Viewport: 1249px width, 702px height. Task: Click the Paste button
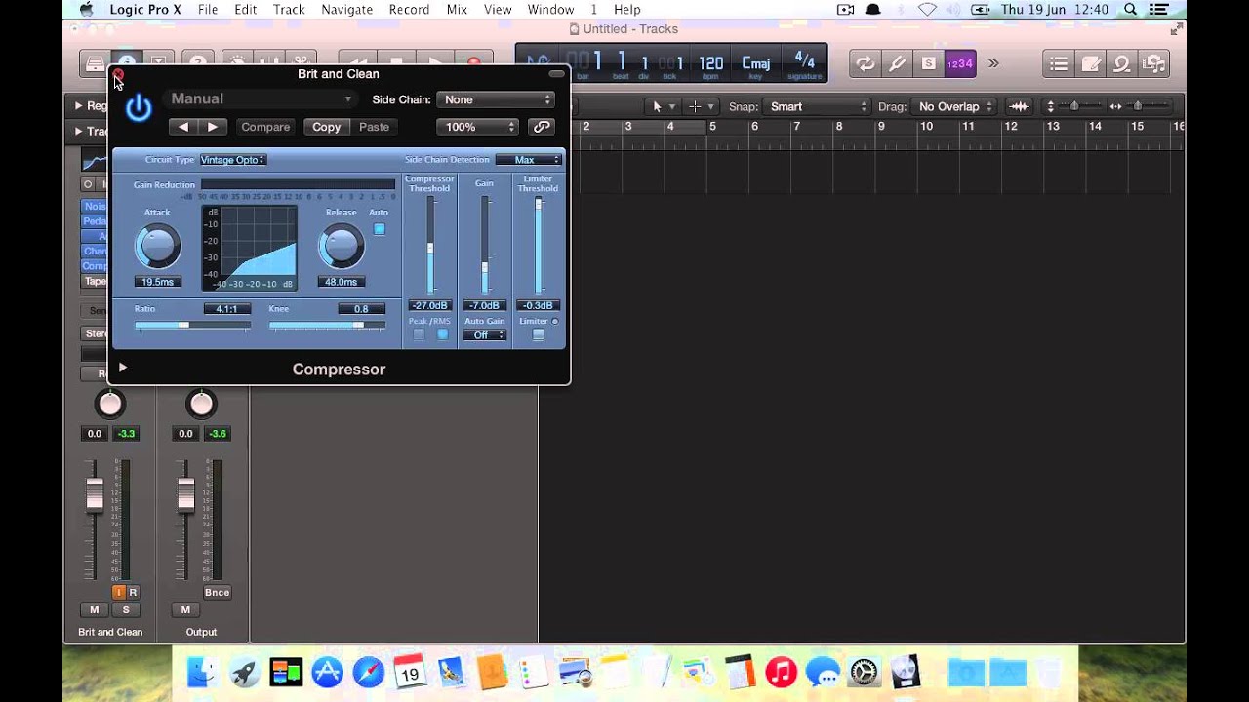(x=374, y=127)
